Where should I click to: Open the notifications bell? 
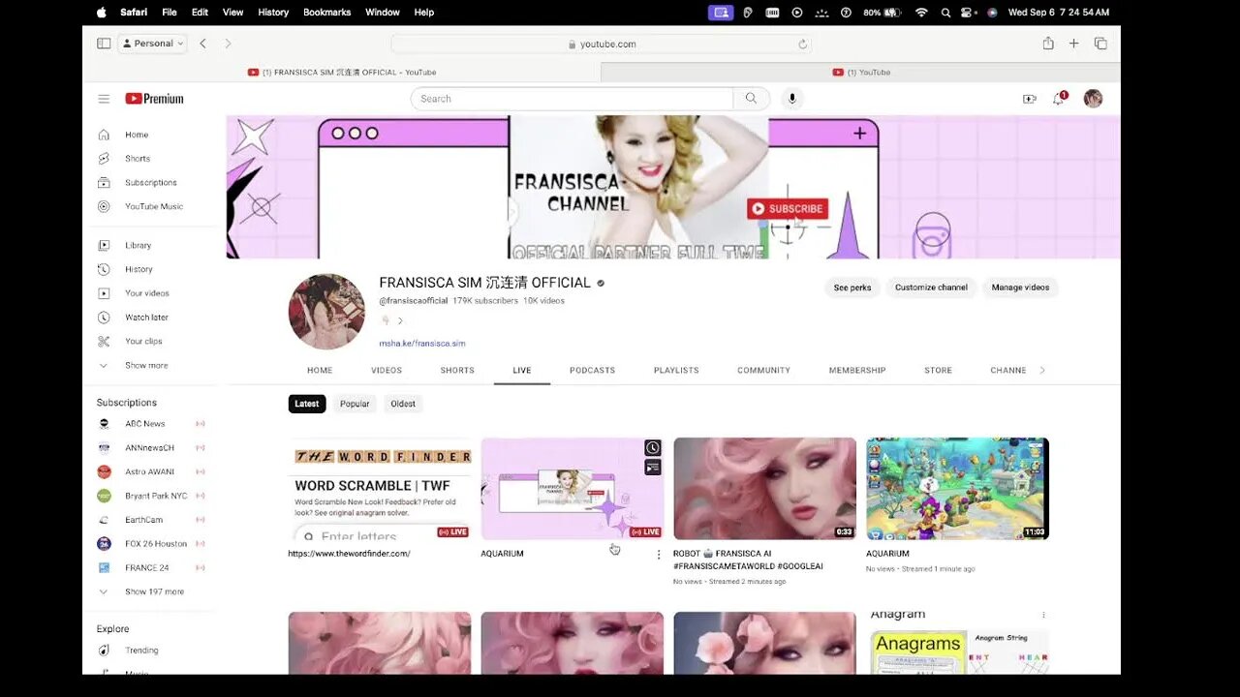[1059, 99]
